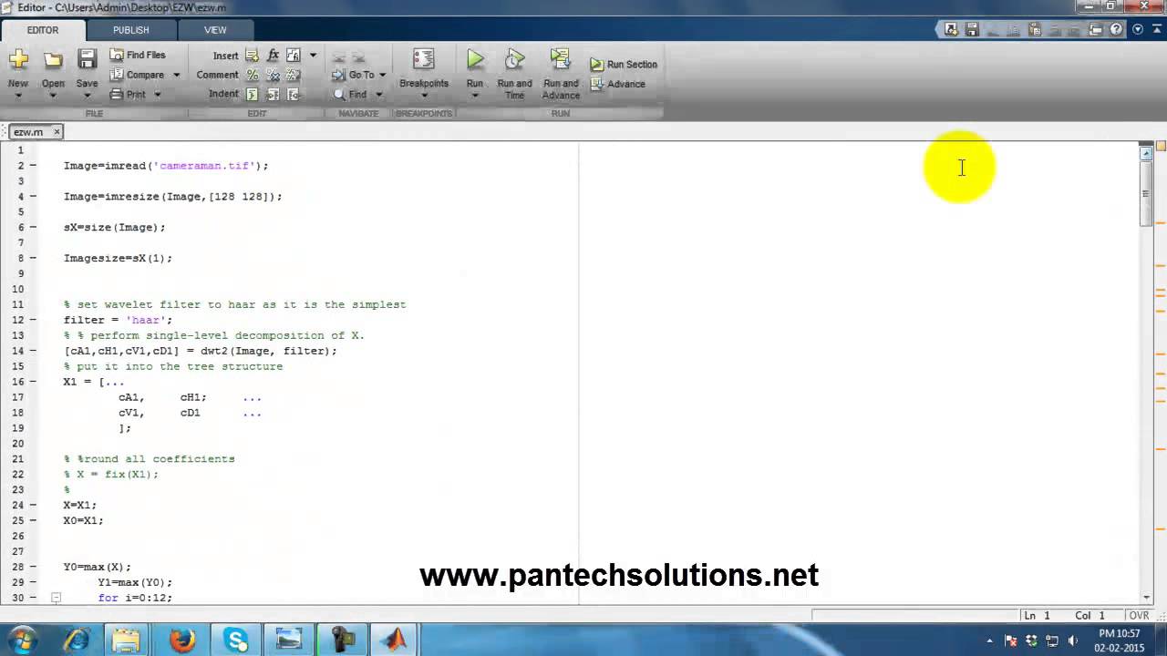Click the Run and Advance icon

point(560,59)
